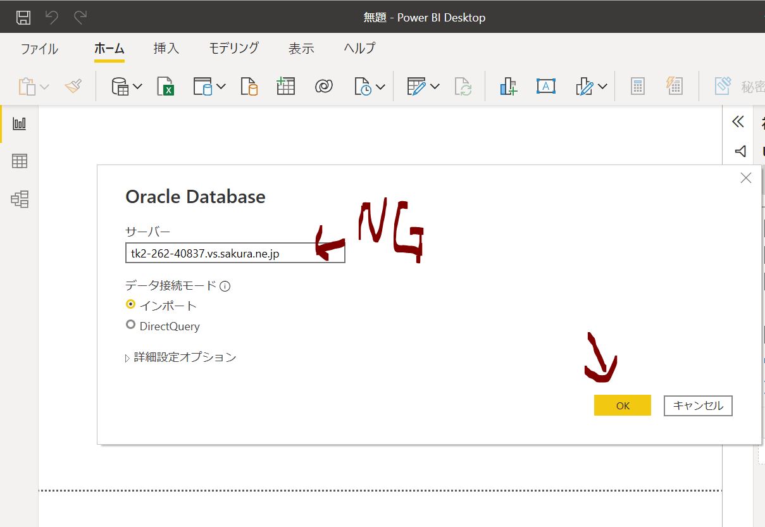This screenshot has width=765, height=527.
Task: Click the Excel workbook import icon
Action: tap(165, 87)
